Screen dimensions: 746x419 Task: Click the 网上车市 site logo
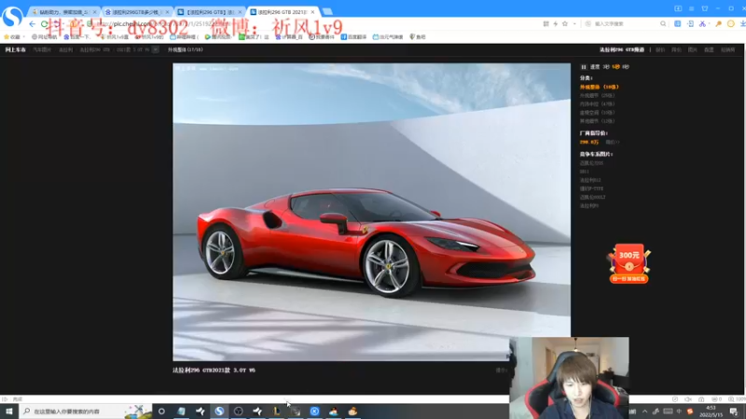point(15,49)
